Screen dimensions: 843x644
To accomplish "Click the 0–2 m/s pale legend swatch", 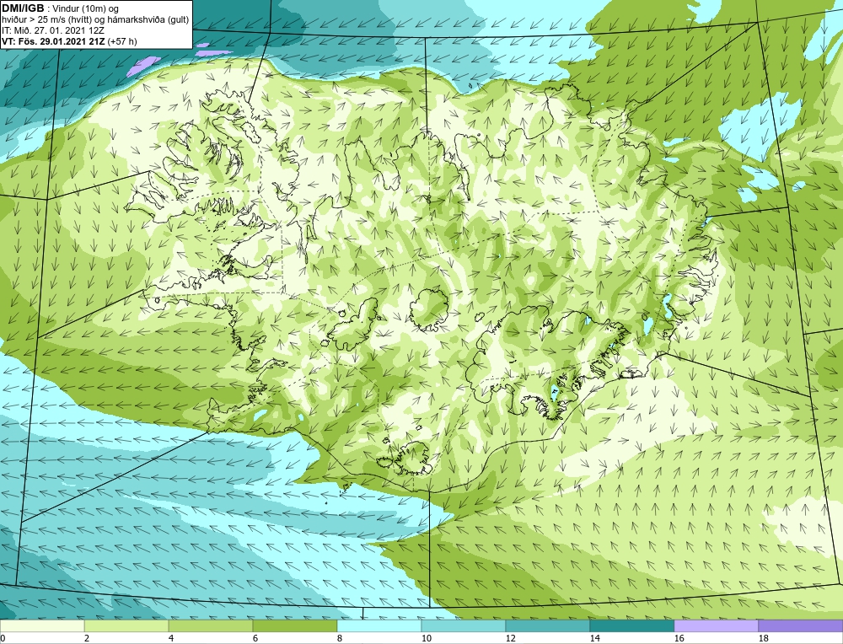I will (42, 625).
